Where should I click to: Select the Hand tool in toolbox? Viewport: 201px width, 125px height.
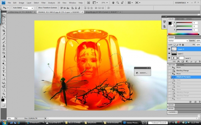tap(4, 90)
